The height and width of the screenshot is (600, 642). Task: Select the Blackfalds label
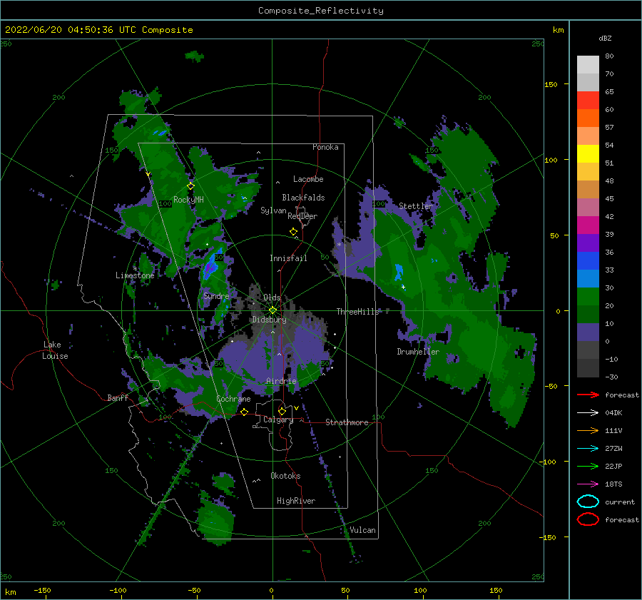coord(303,198)
